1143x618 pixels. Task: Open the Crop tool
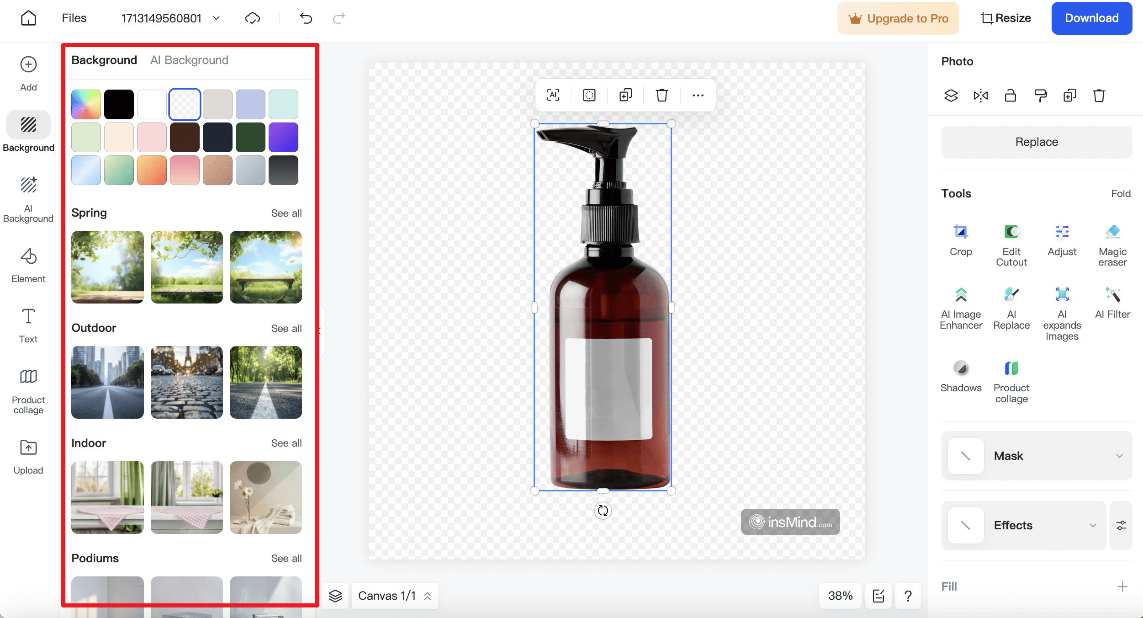click(961, 240)
